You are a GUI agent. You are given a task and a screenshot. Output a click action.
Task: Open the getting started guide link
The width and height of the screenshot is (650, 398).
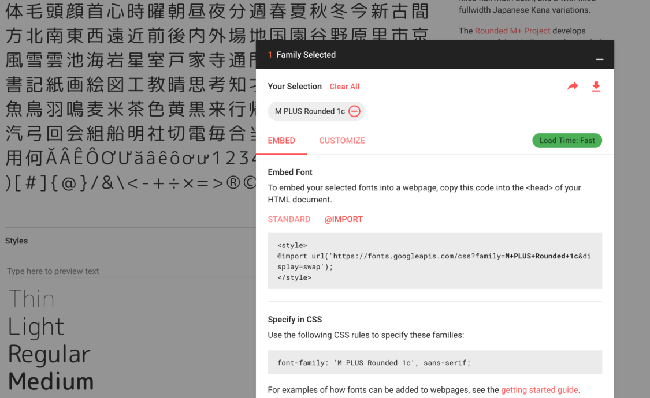(539, 389)
